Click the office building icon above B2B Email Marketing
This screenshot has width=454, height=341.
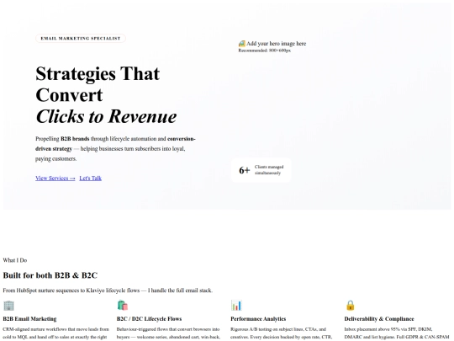(x=8, y=306)
